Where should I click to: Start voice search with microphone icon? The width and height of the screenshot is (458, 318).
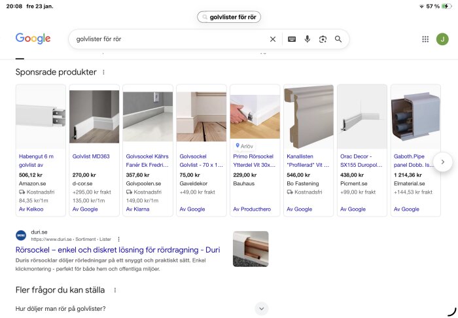(308, 39)
